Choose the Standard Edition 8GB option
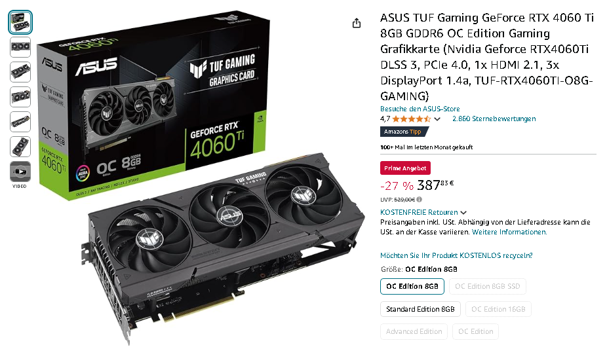607x347 pixels. [420, 309]
